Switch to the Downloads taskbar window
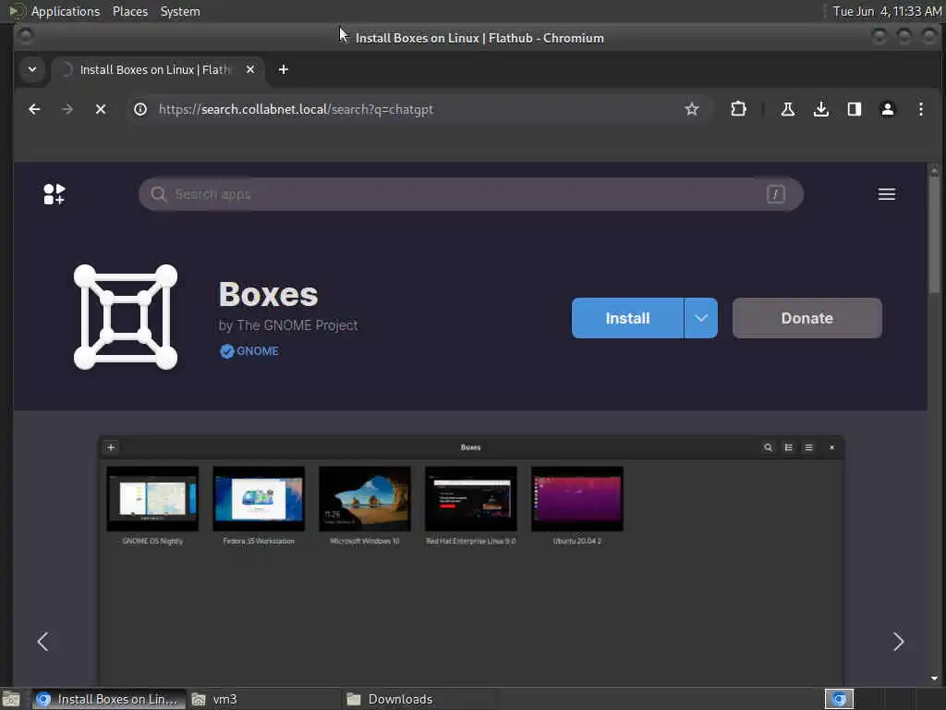Screen dimensions: 946x710 (419, 699)
